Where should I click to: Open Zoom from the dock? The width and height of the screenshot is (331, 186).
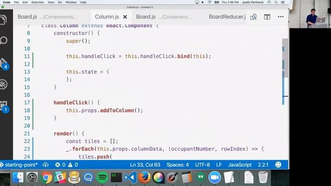pos(215,177)
